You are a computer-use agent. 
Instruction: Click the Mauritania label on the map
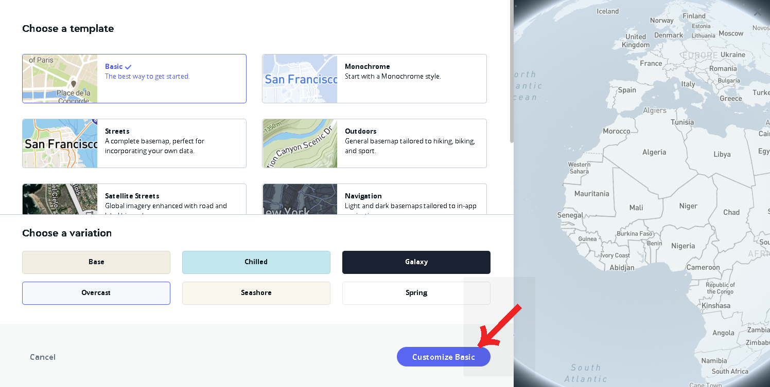(x=592, y=194)
